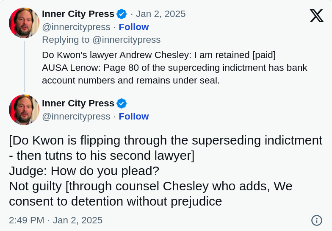
Task: Click the 'Jan 2, 2025' date on the parent tweet
Action: 161,14
